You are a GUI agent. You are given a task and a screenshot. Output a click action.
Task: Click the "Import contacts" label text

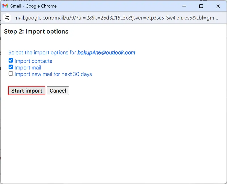33,61
